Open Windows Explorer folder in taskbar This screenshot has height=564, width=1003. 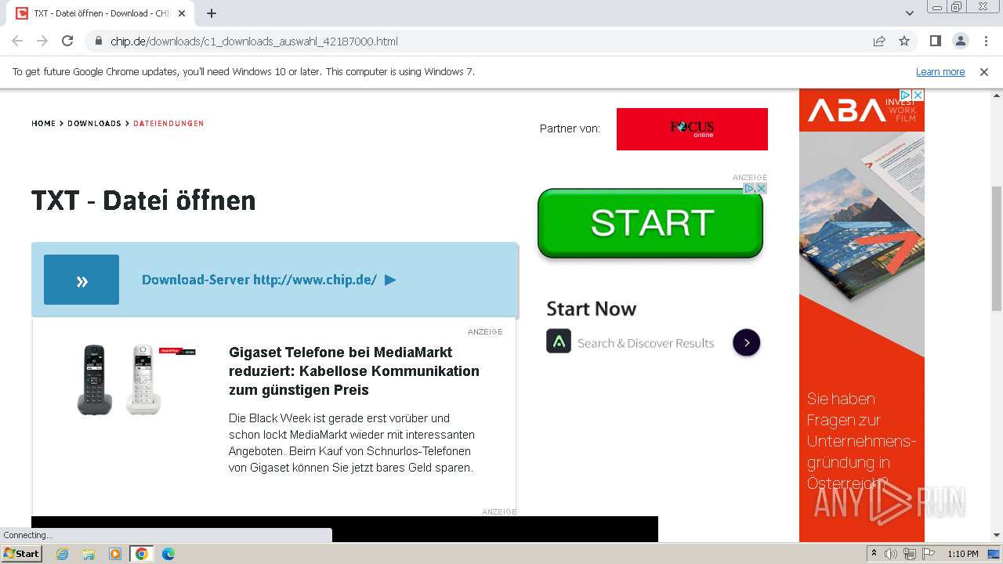point(89,554)
